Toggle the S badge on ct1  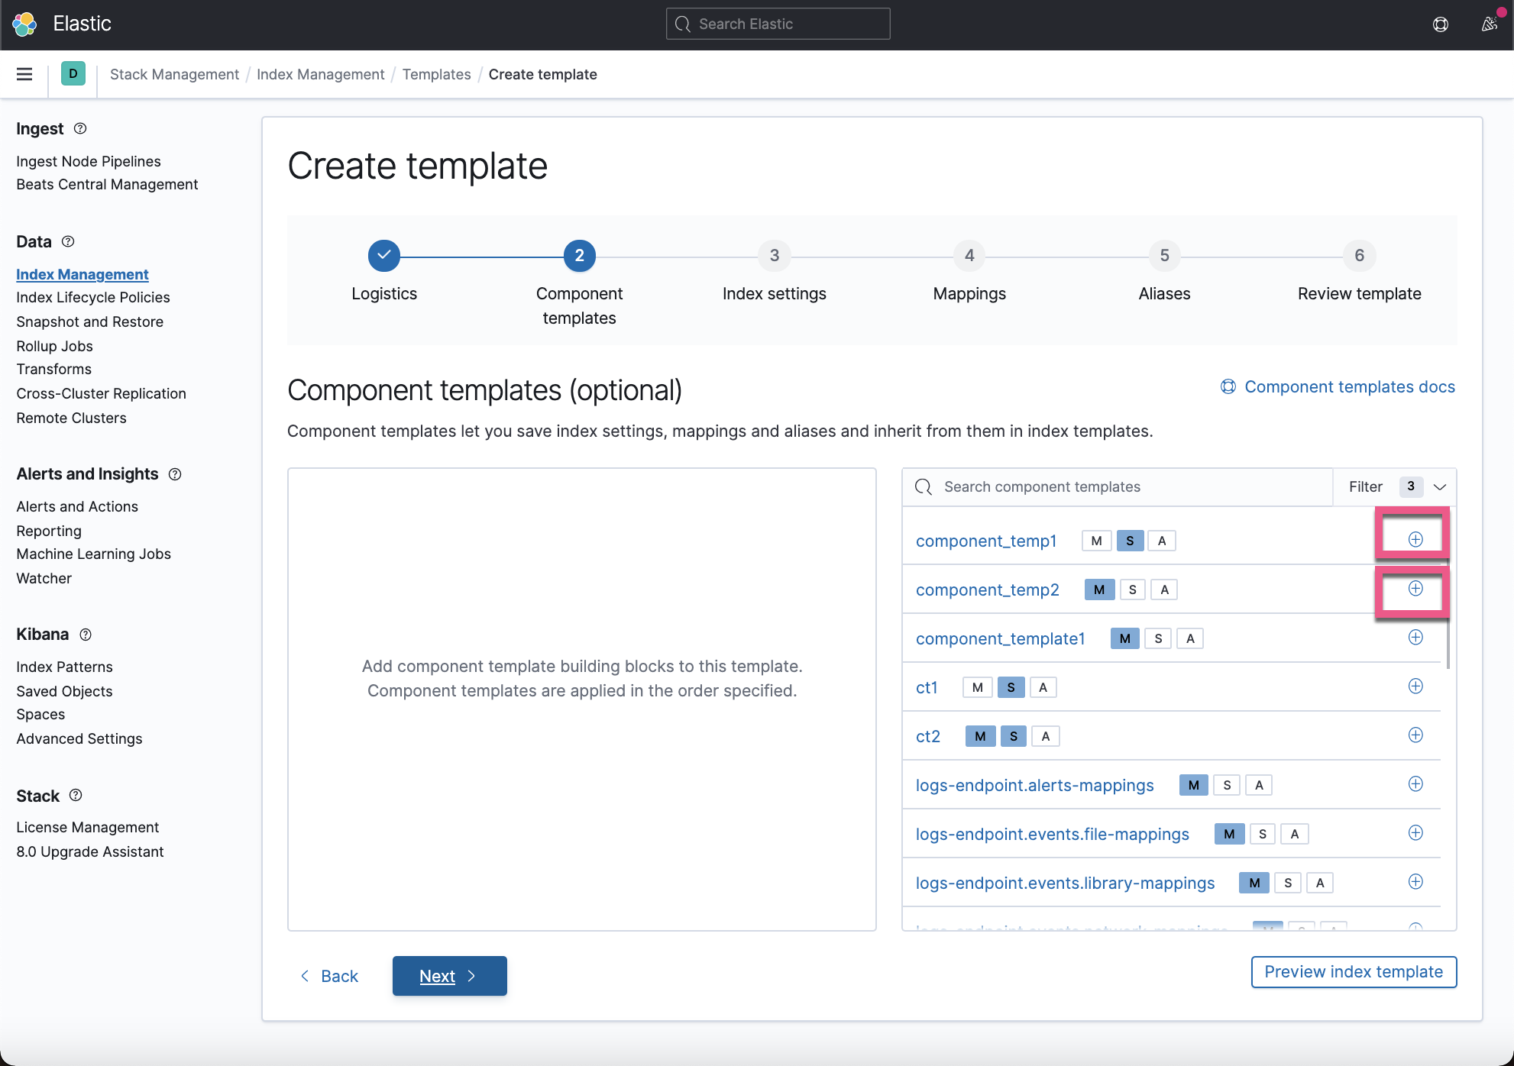tap(1011, 686)
